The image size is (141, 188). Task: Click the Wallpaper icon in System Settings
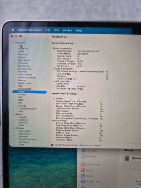(83, 156)
